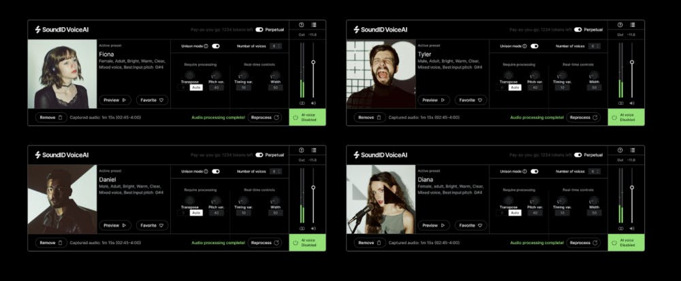Open the list menu icon in Tyler's panel
The image size is (681, 281).
click(x=632, y=24)
